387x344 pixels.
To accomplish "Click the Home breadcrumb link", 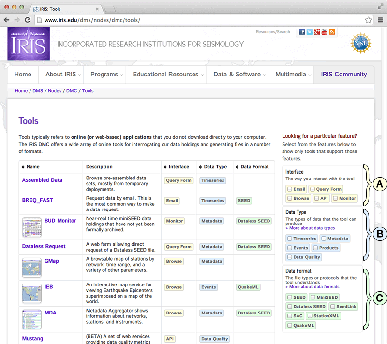I will pos(21,91).
